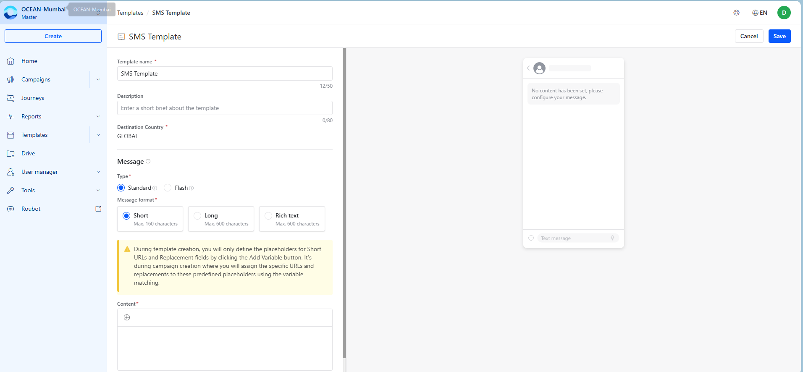Click the warning triangle icon
Viewport: 803px width, 372px height.
click(x=127, y=249)
